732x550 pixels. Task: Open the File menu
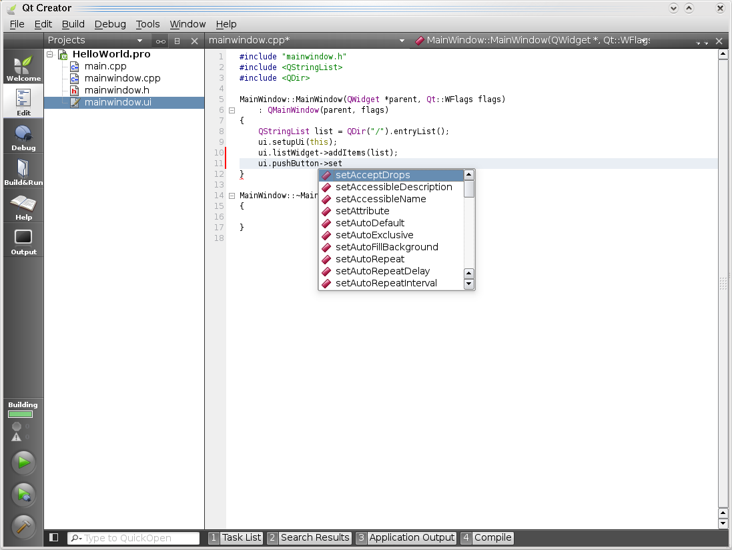(17, 24)
